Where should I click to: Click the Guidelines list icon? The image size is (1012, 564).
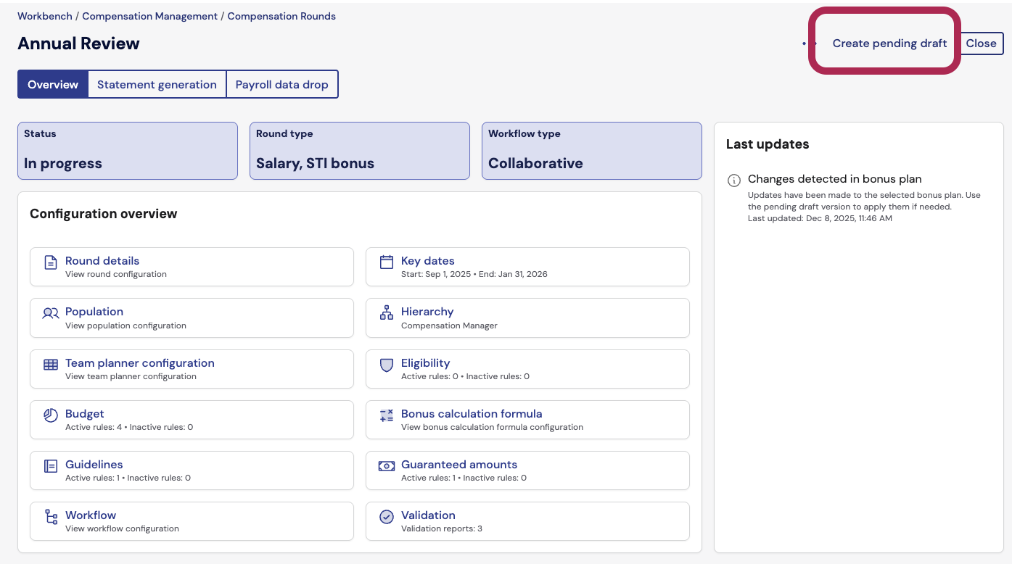51,466
